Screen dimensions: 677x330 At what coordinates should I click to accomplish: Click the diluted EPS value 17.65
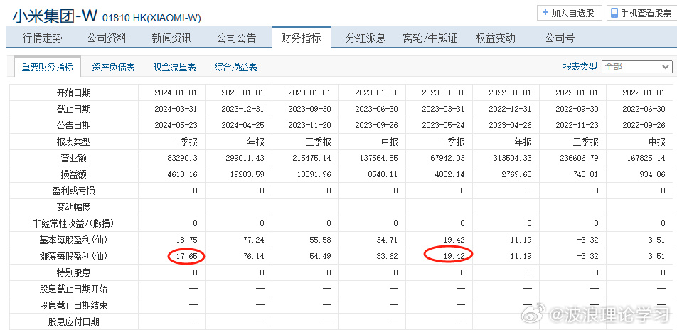tap(187, 257)
